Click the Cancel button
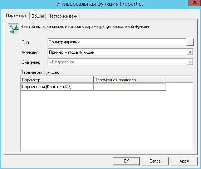The height and width of the screenshot is (169, 201). coord(155,161)
